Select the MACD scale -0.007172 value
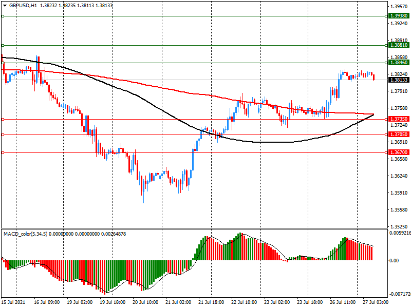Viewport: 411px width, 308px height. 400,294
